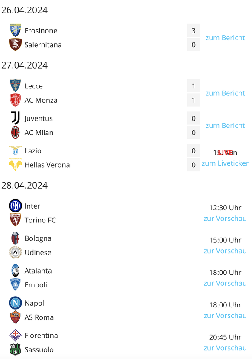This screenshot has width=252, height=359.
Task: Open preview for Inter vs Torino FC
Action: click(225, 219)
